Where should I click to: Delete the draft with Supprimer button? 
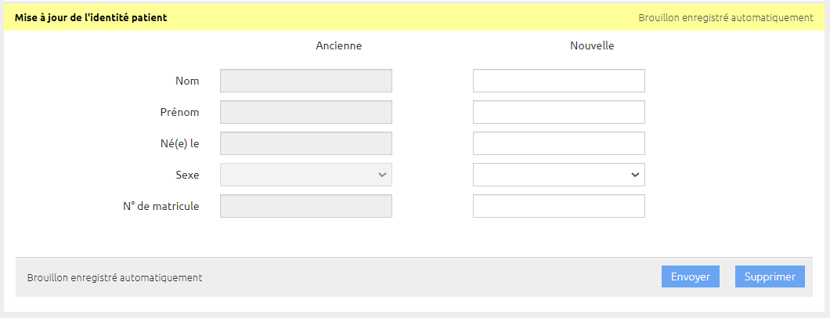pyautogui.click(x=770, y=276)
